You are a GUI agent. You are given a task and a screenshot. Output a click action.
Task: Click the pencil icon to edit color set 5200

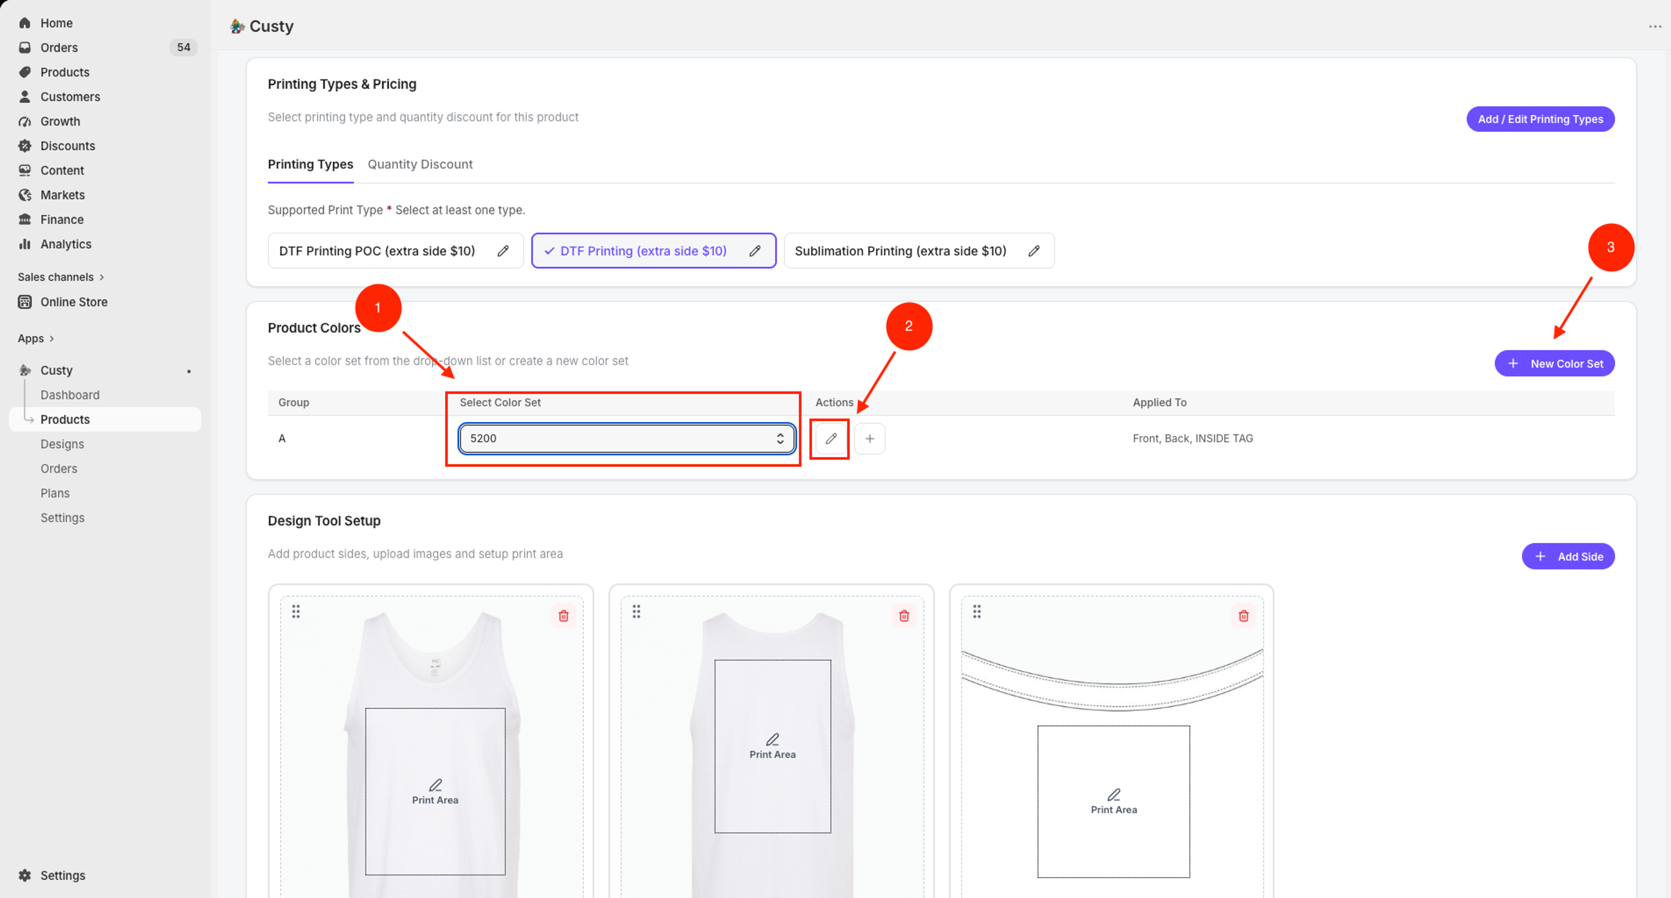pos(830,439)
